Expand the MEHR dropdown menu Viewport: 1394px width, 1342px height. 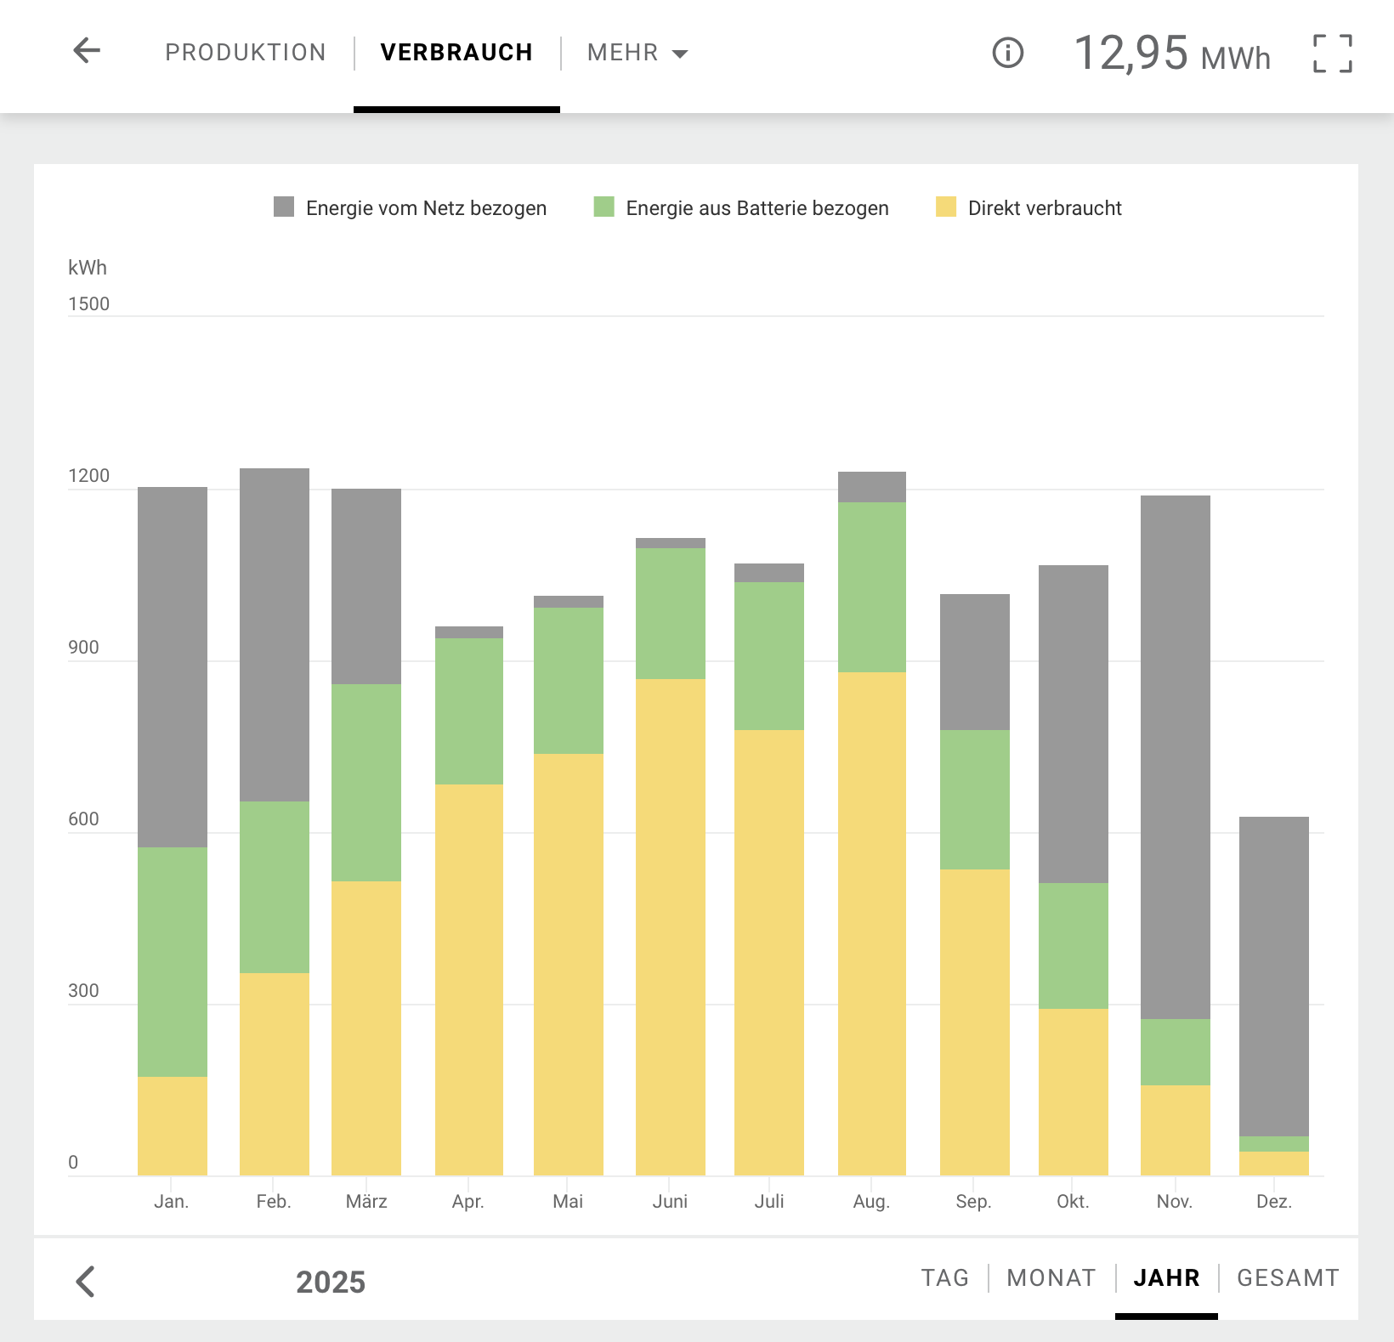click(637, 53)
